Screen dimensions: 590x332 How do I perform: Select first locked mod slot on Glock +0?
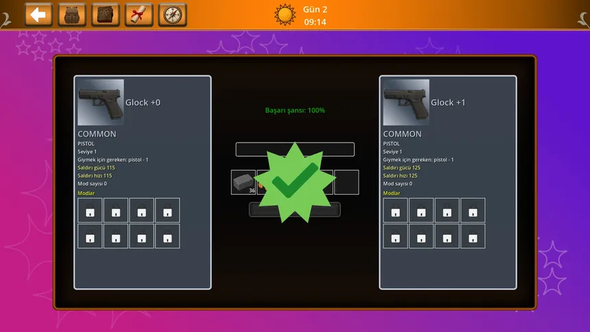click(90, 210)
